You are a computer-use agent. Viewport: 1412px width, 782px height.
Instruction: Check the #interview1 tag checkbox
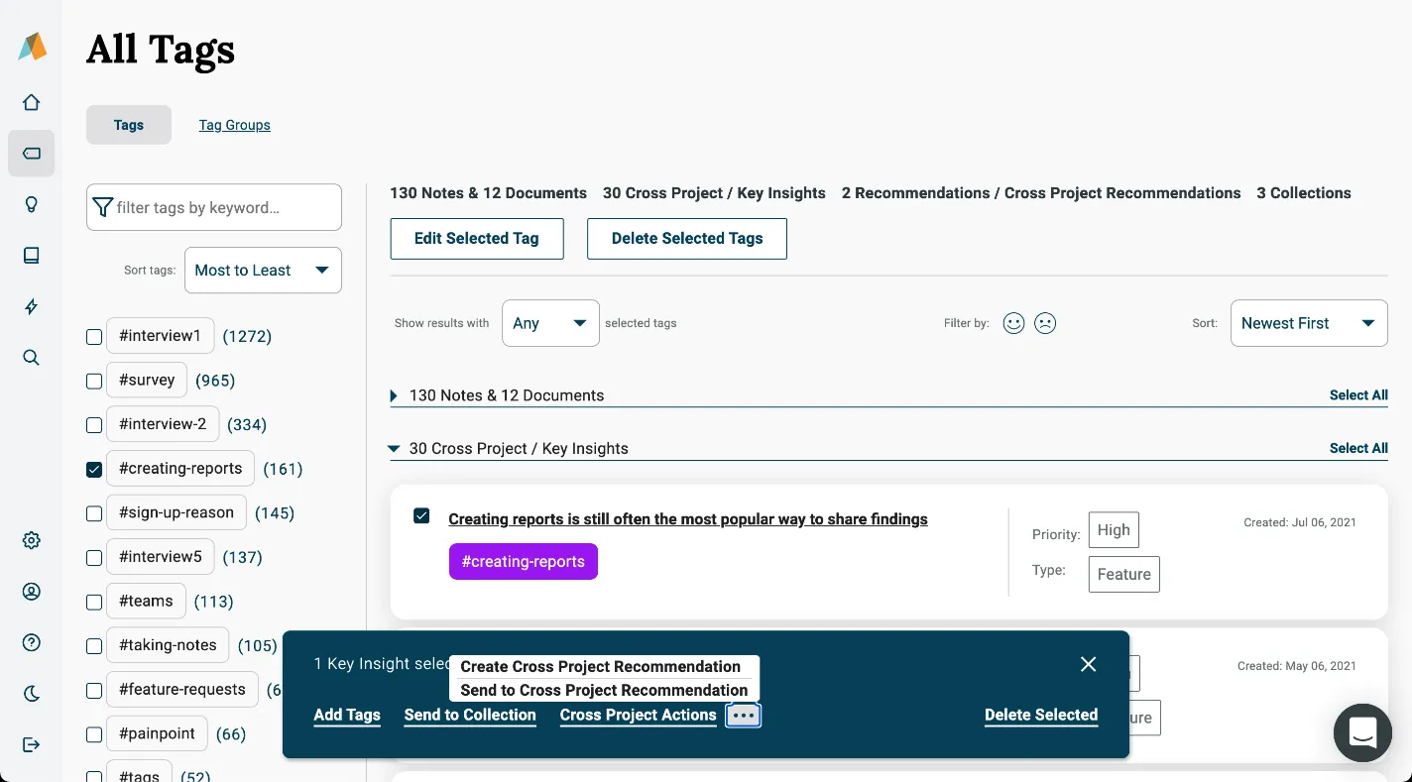pyautogui.click(x=94, y=337)
